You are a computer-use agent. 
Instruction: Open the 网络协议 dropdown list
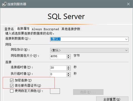point(89,50)
